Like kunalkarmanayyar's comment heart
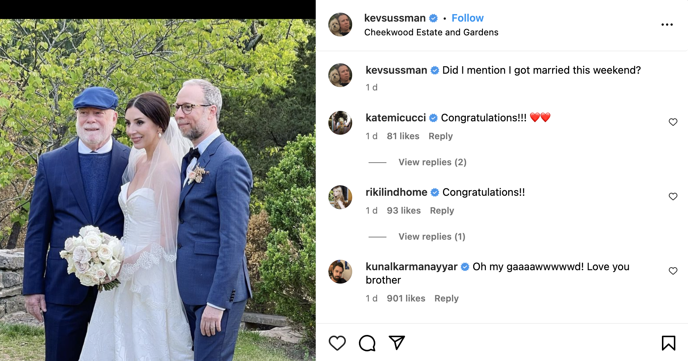This screenshot has height=361, width=688. (673, 271)
